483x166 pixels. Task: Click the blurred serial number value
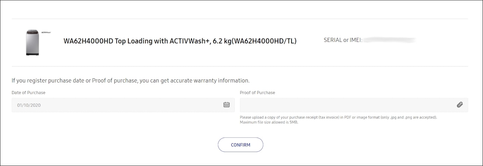tap(390, 40)
